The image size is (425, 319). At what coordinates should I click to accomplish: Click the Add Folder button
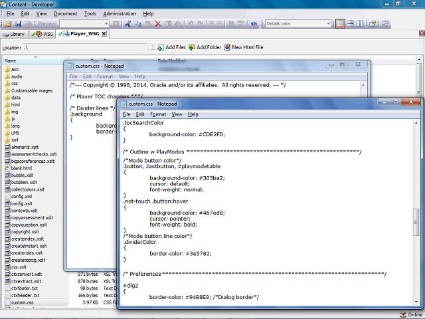[x=205, y=47]
